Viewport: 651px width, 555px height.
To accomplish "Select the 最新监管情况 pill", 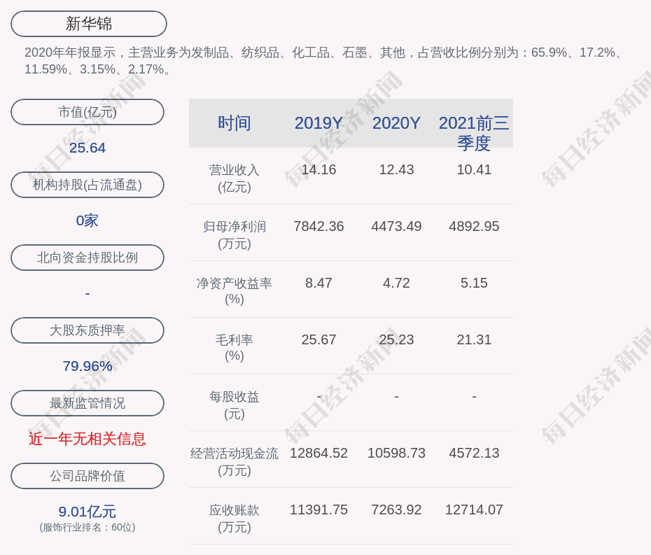I will tap(87, 403).
